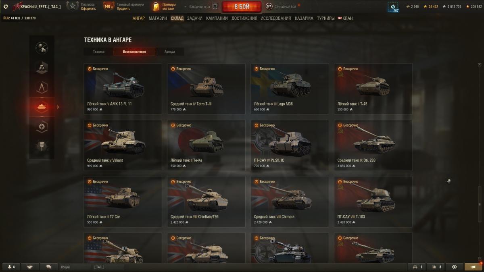Open the Premium shop gift icon
The height and width of the screenshot is (272, 484).
(156, 6)
